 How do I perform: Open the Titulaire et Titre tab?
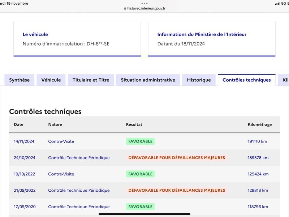click(91, 80)
